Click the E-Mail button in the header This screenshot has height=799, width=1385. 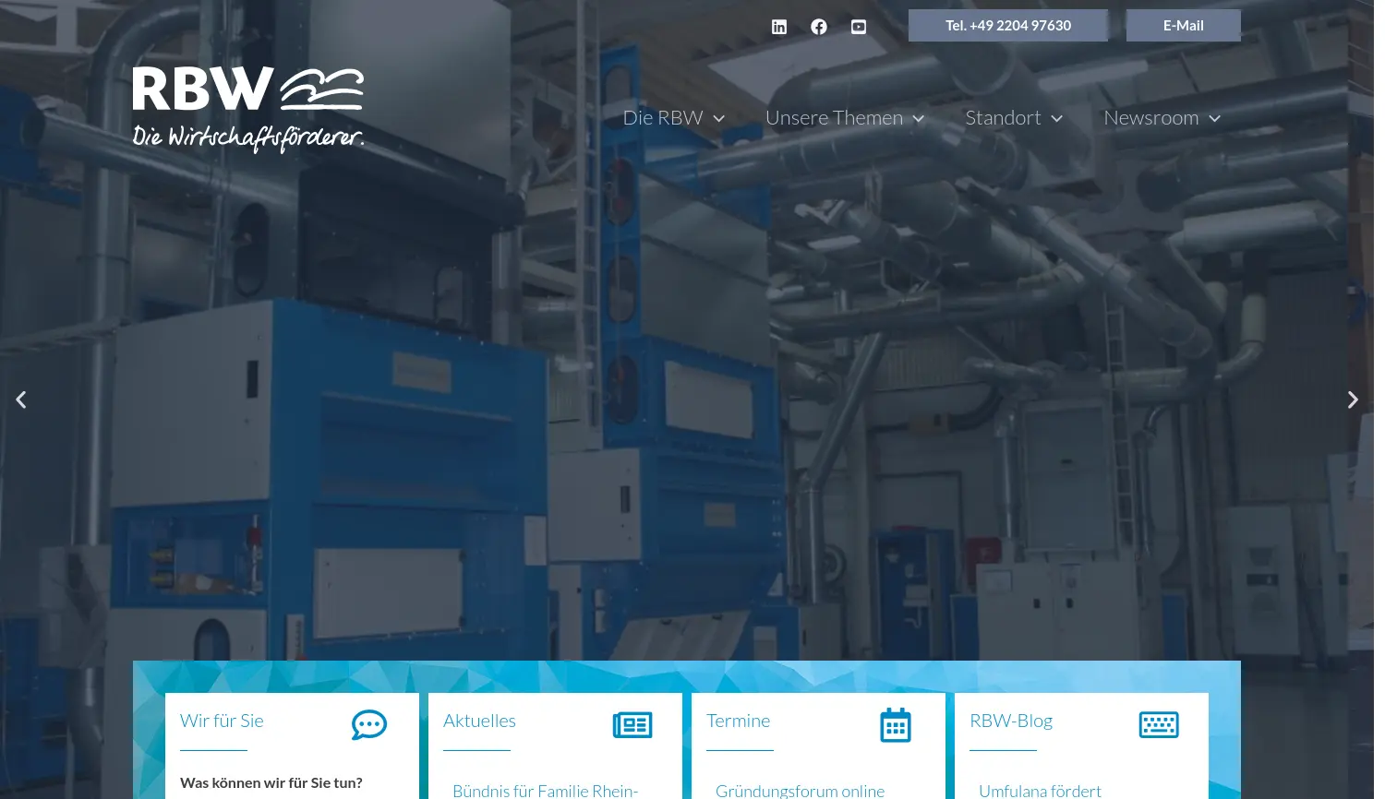1183,25
